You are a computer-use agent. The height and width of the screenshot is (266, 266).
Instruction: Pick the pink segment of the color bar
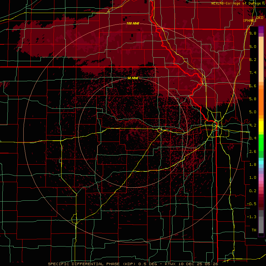tap(261, 179)
